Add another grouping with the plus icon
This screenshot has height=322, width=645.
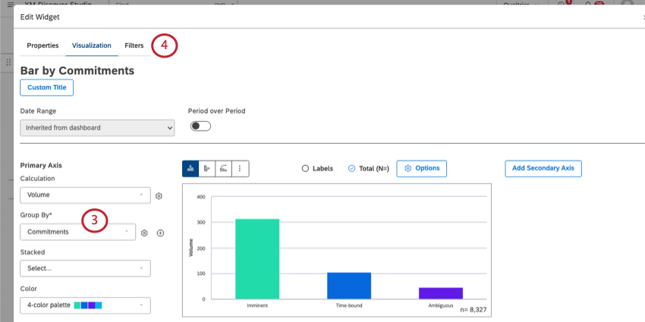point(160,233)
